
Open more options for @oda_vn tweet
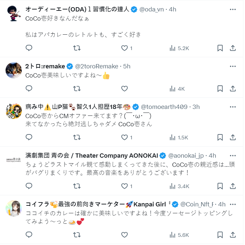point(233,9)
